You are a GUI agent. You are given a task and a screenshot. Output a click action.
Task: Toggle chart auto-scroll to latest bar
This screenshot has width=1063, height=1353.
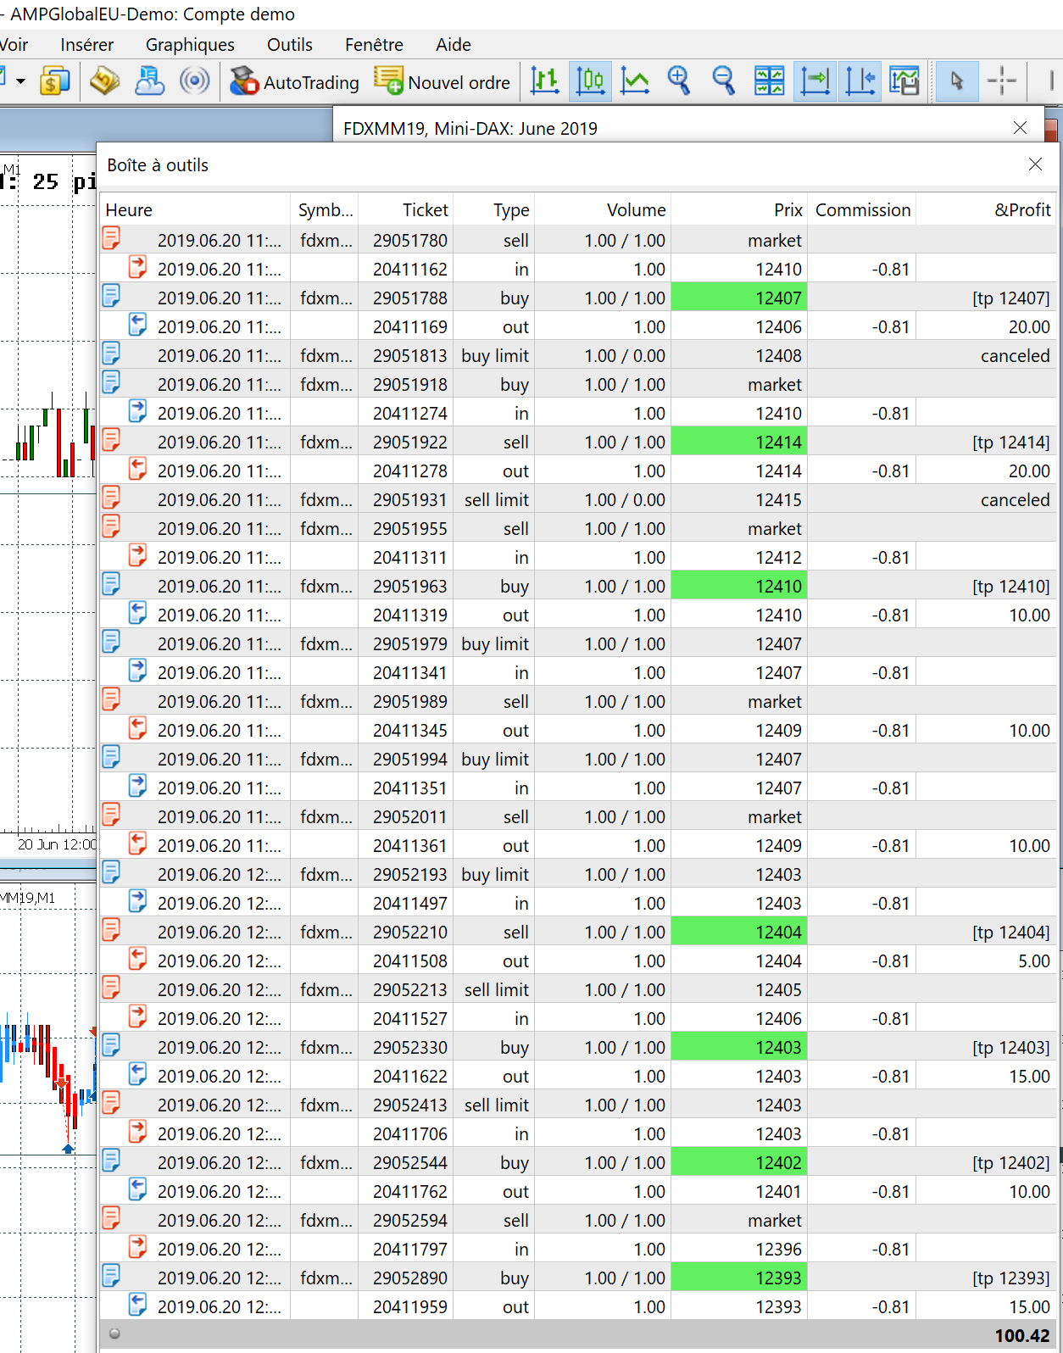point(815,81)
